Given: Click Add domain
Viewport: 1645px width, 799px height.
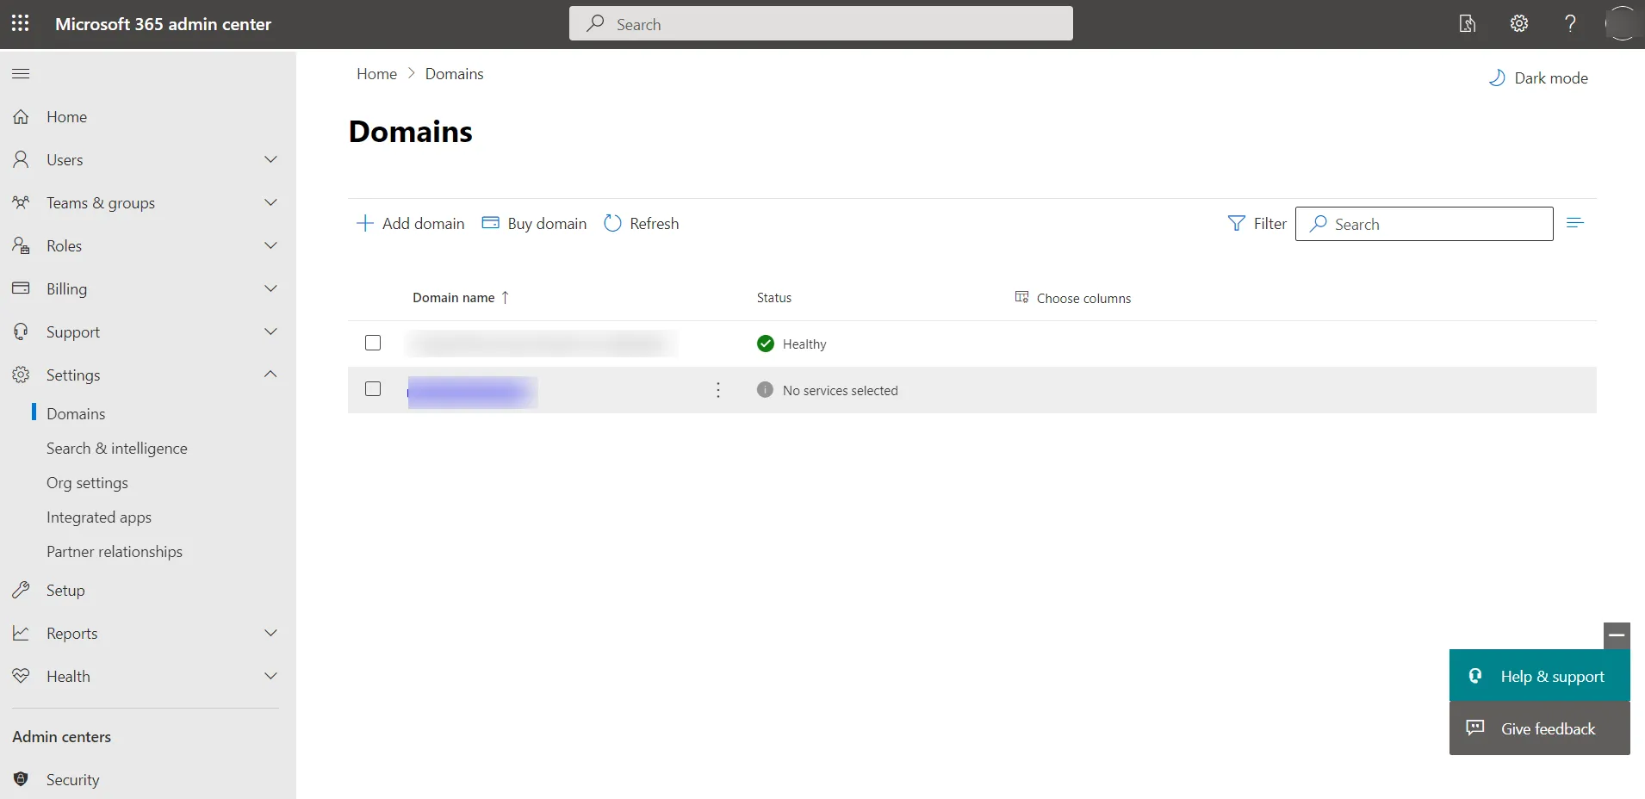Looking at the screenshot, I should pyautogui.click(x=410, y=223).
